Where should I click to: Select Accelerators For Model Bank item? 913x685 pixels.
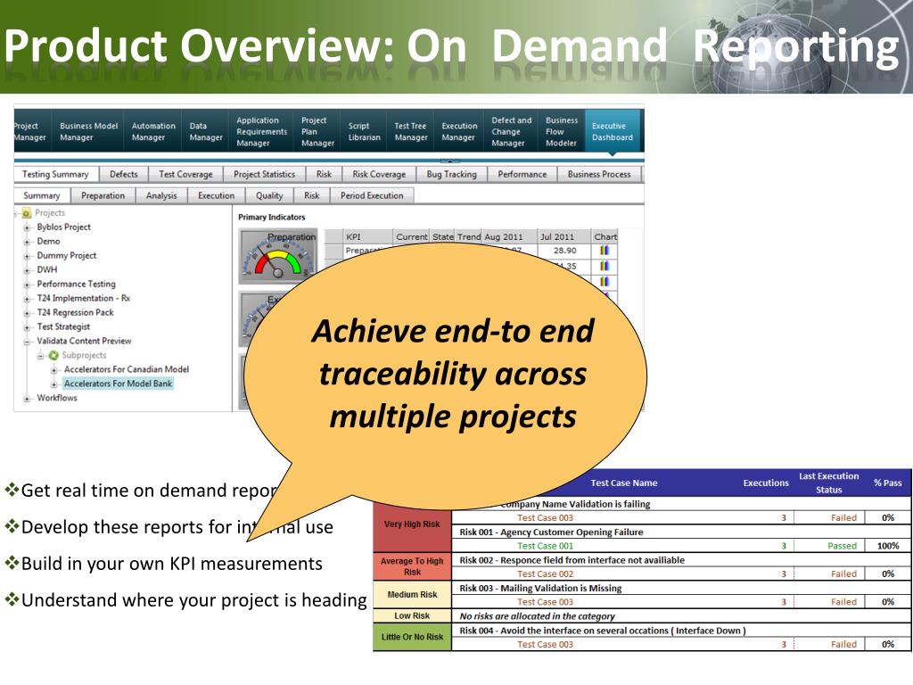[119, 384]
